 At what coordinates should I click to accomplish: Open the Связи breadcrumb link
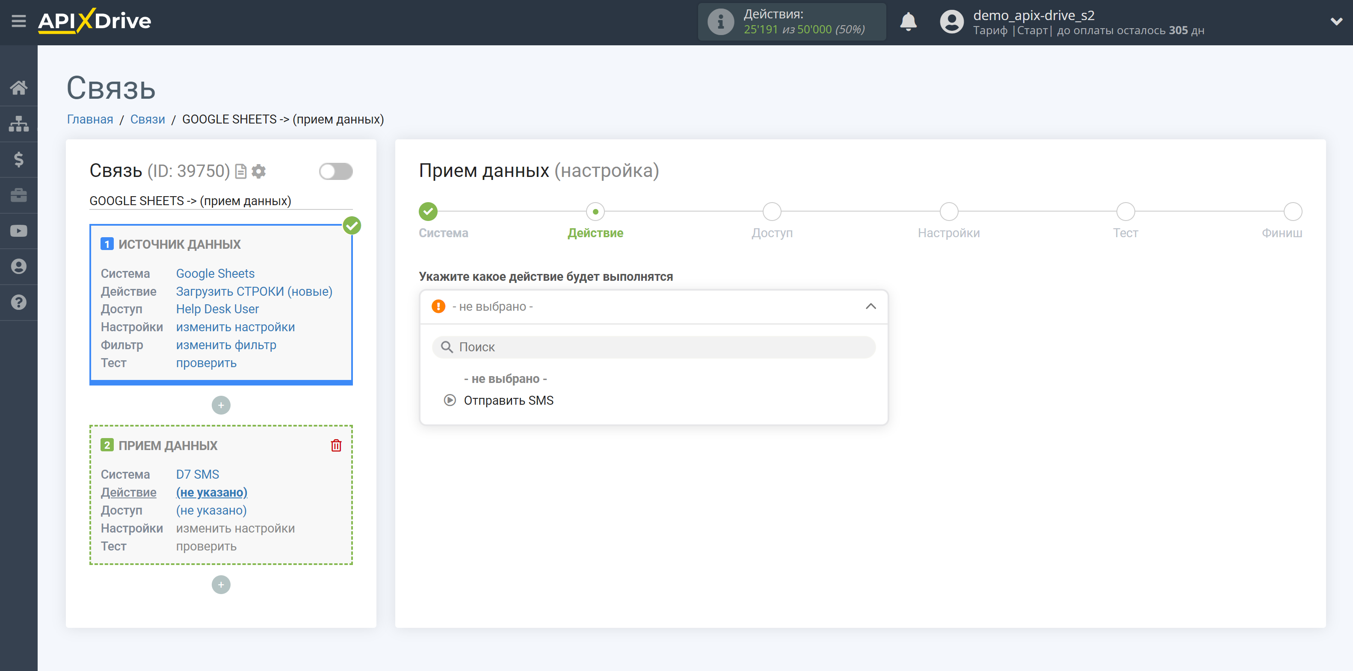pos(148,119)
